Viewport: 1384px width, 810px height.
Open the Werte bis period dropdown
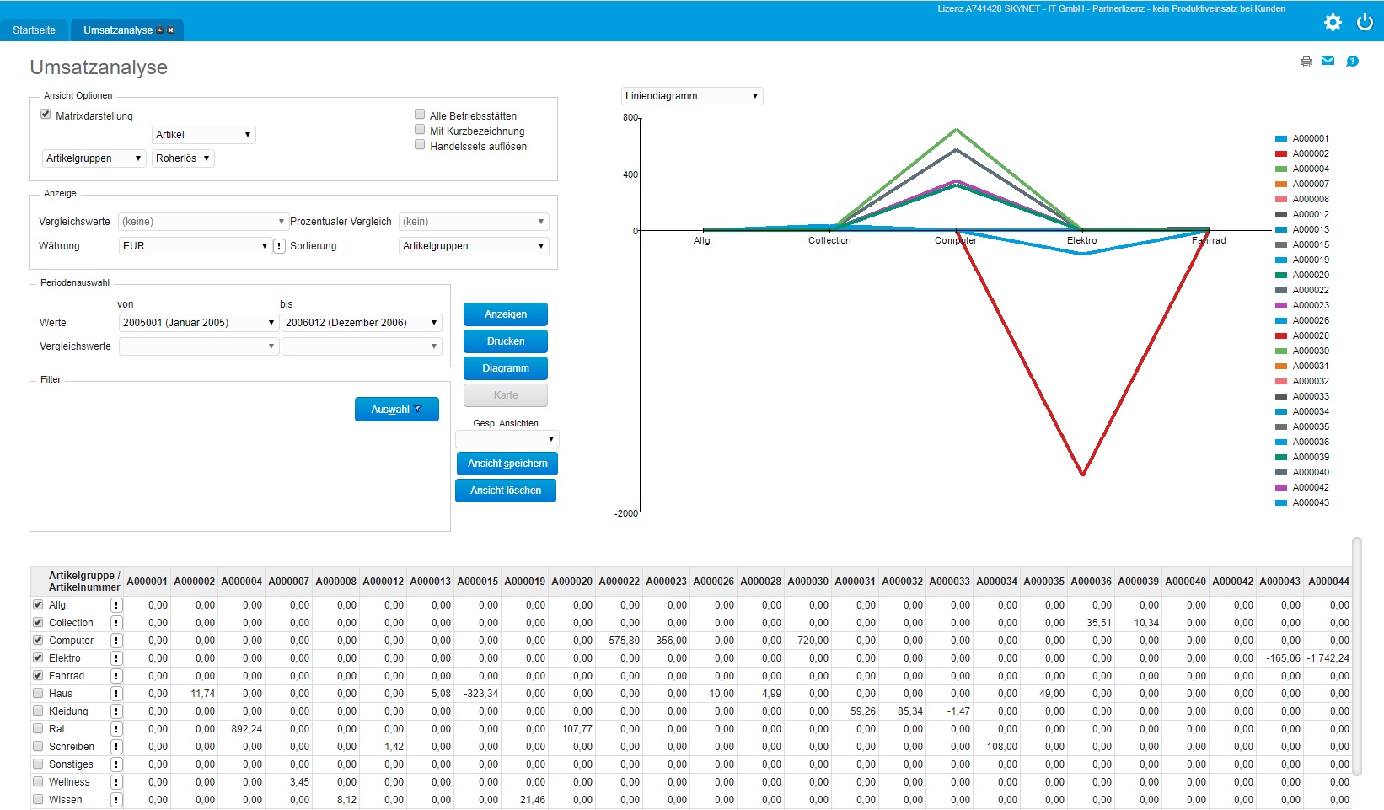pos(362,323)
